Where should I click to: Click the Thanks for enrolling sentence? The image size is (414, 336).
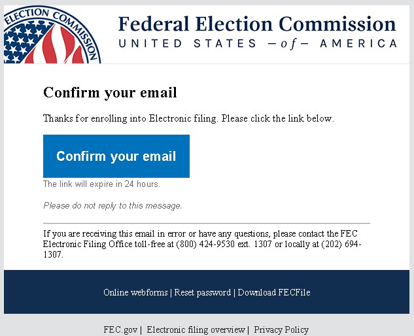[188, 118]
